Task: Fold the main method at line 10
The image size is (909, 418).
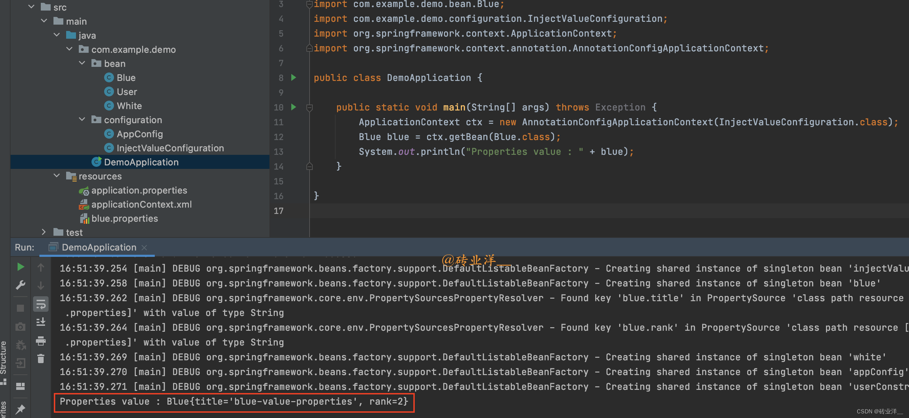Action: 310,107
